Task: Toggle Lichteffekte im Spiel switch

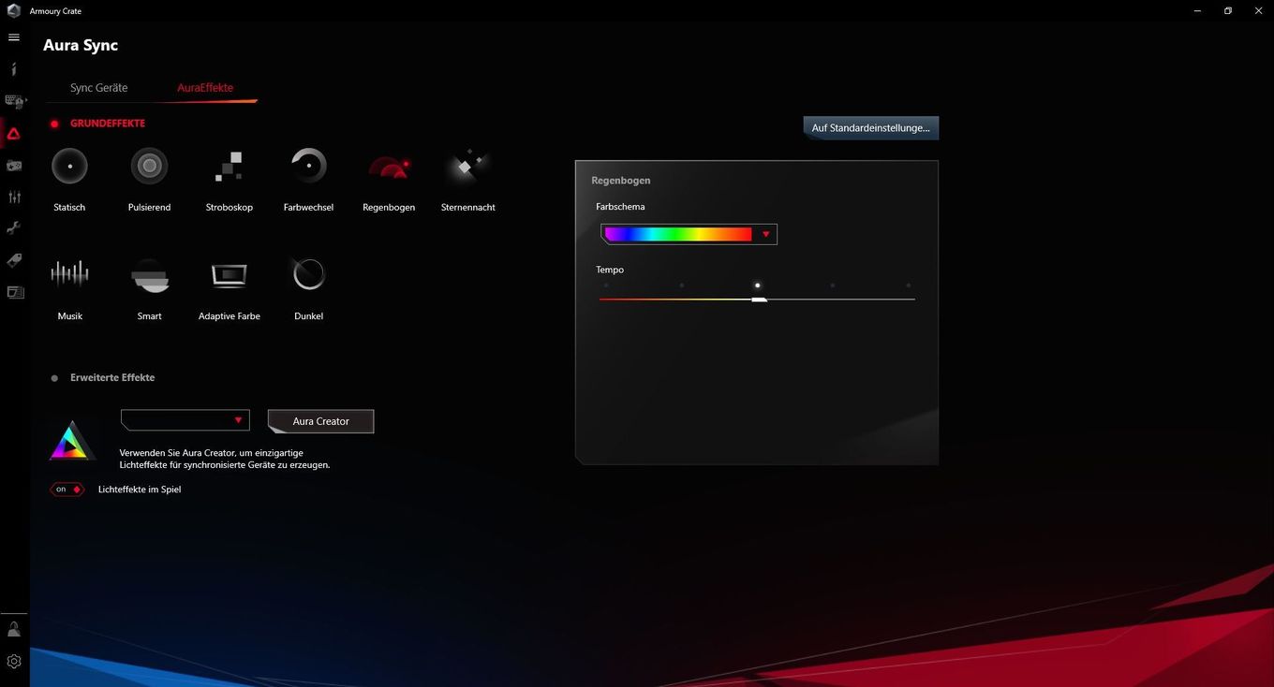Action: click(67, 490)
